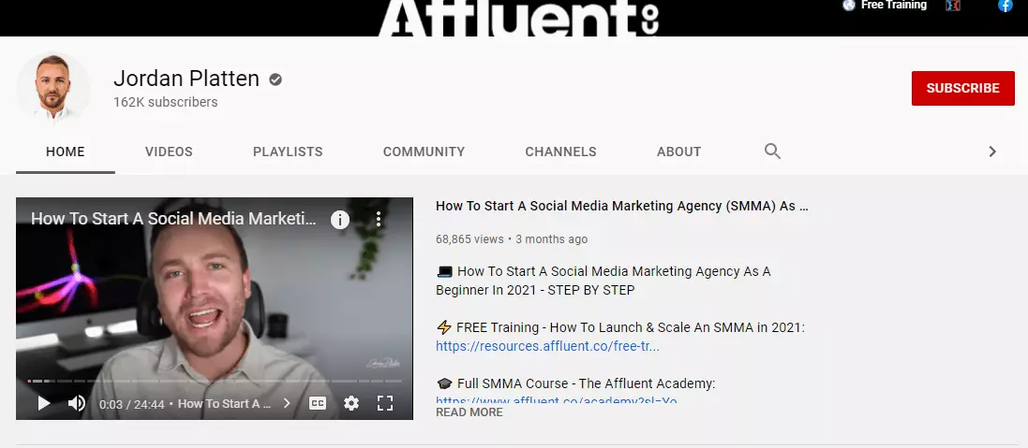Show video info card icon

[339, 219]
